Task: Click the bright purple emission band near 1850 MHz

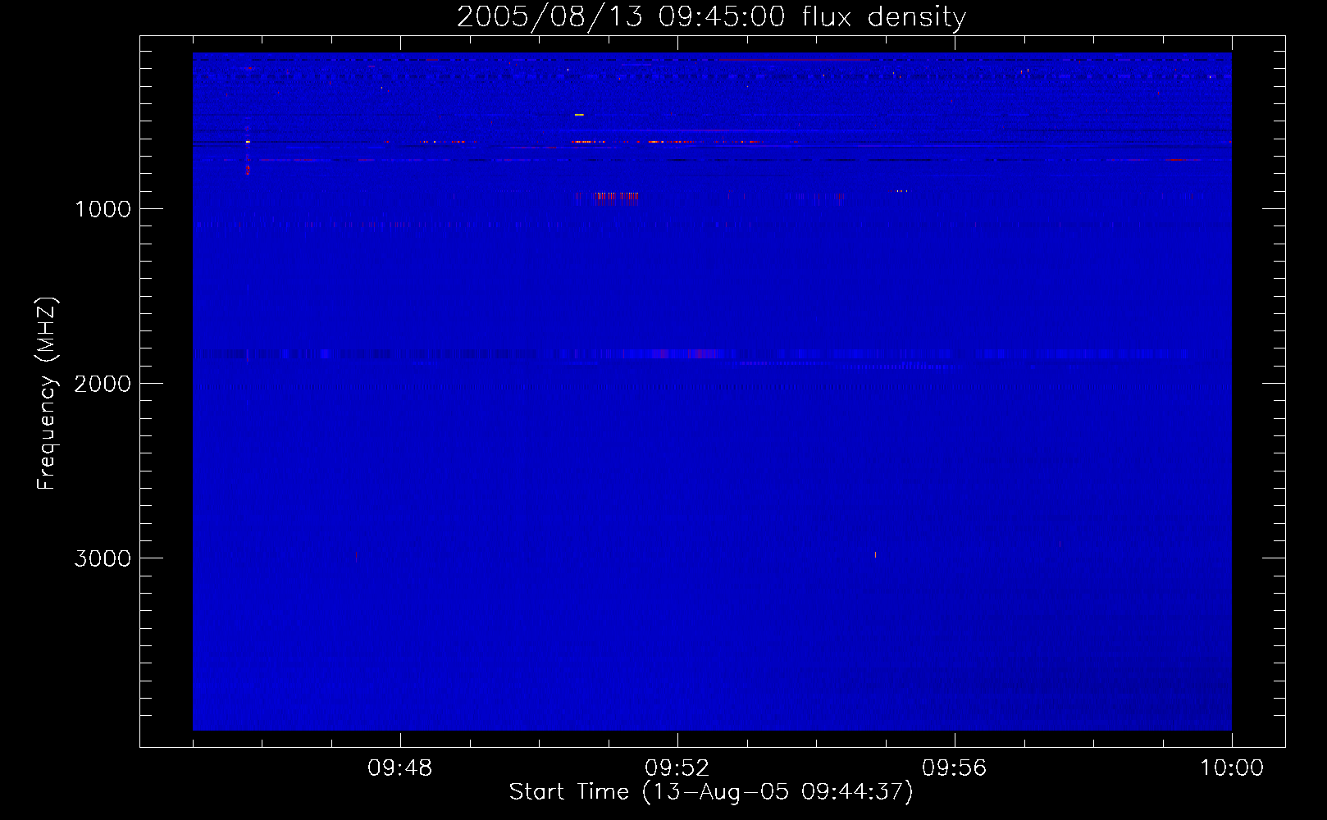Action: [677, 354]
